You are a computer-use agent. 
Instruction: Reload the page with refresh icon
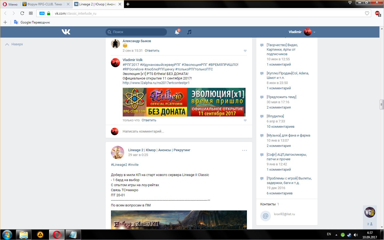(x=22, y=13)
